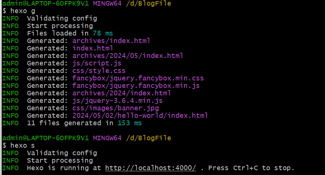
Task: Click 'fancybox/jquery.fancybox.min.css' path
Action: tap(138, 78)
